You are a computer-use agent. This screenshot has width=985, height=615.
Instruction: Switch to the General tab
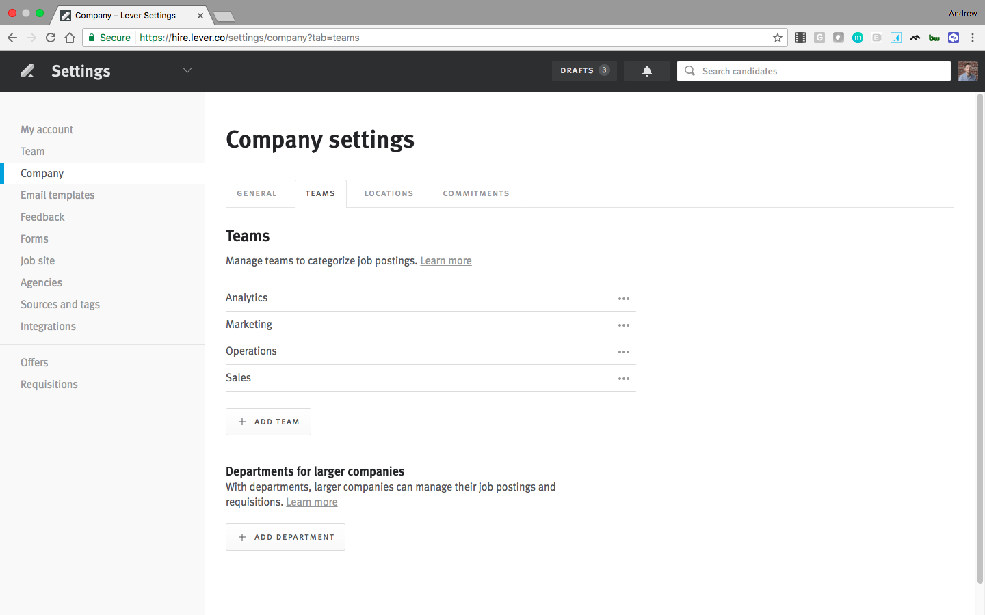point(257,193)
